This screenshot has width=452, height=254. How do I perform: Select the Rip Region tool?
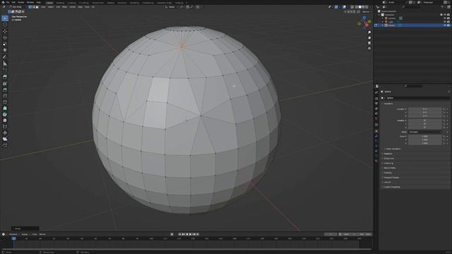[5, 145]
